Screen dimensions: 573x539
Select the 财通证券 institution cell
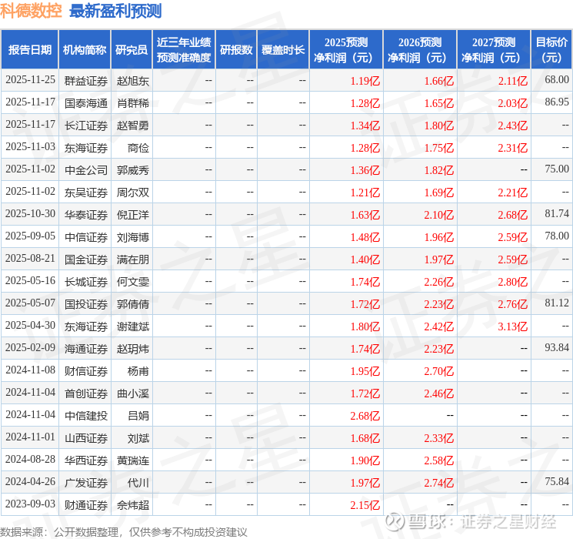[x=86, y=505]
